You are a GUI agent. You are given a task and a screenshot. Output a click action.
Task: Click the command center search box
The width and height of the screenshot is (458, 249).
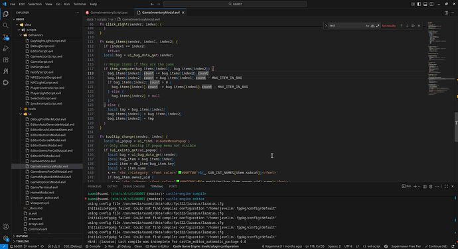coord(235,4)
